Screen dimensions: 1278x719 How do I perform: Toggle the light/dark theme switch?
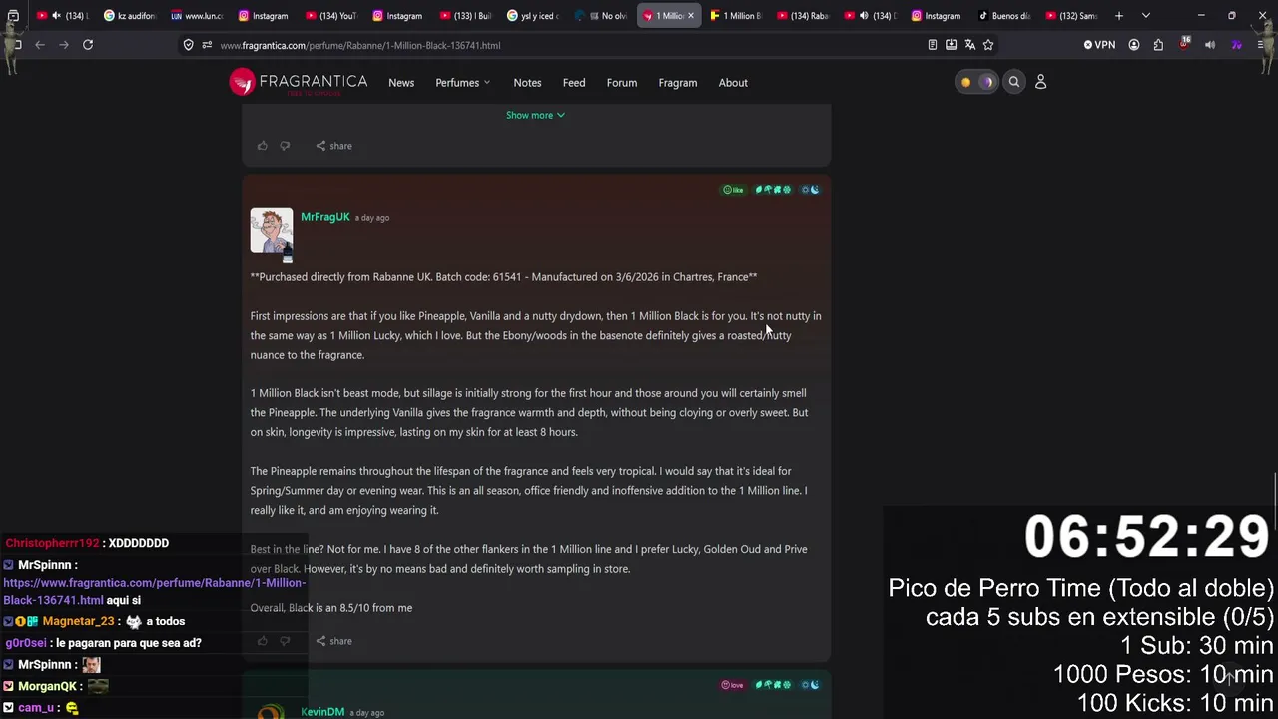tap(976, 82)
